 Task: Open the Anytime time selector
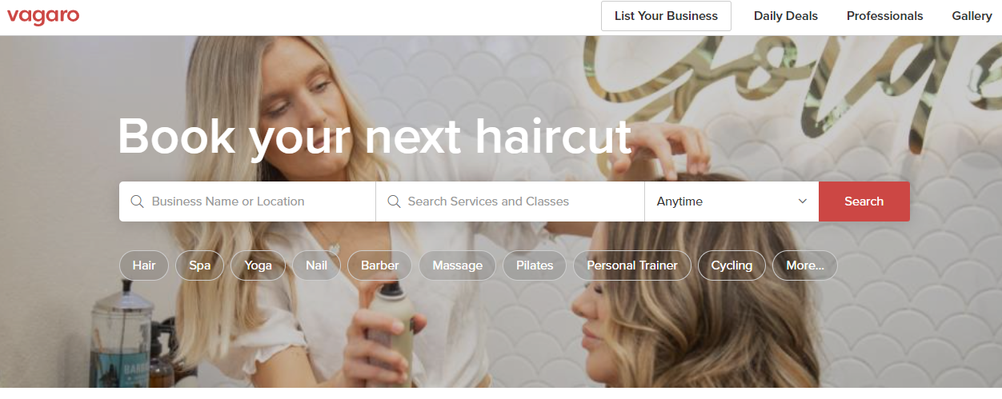(x=731, y=201)
